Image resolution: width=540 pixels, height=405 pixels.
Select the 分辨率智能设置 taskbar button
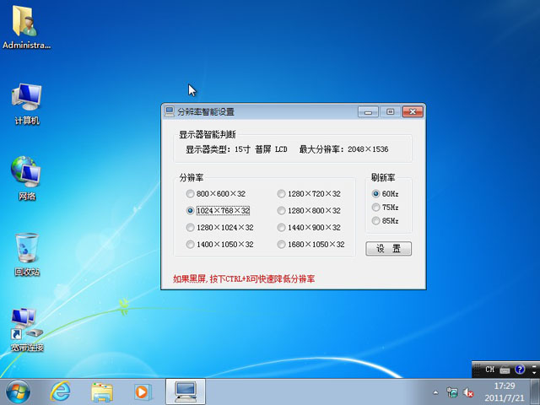[x=186, y=391]
